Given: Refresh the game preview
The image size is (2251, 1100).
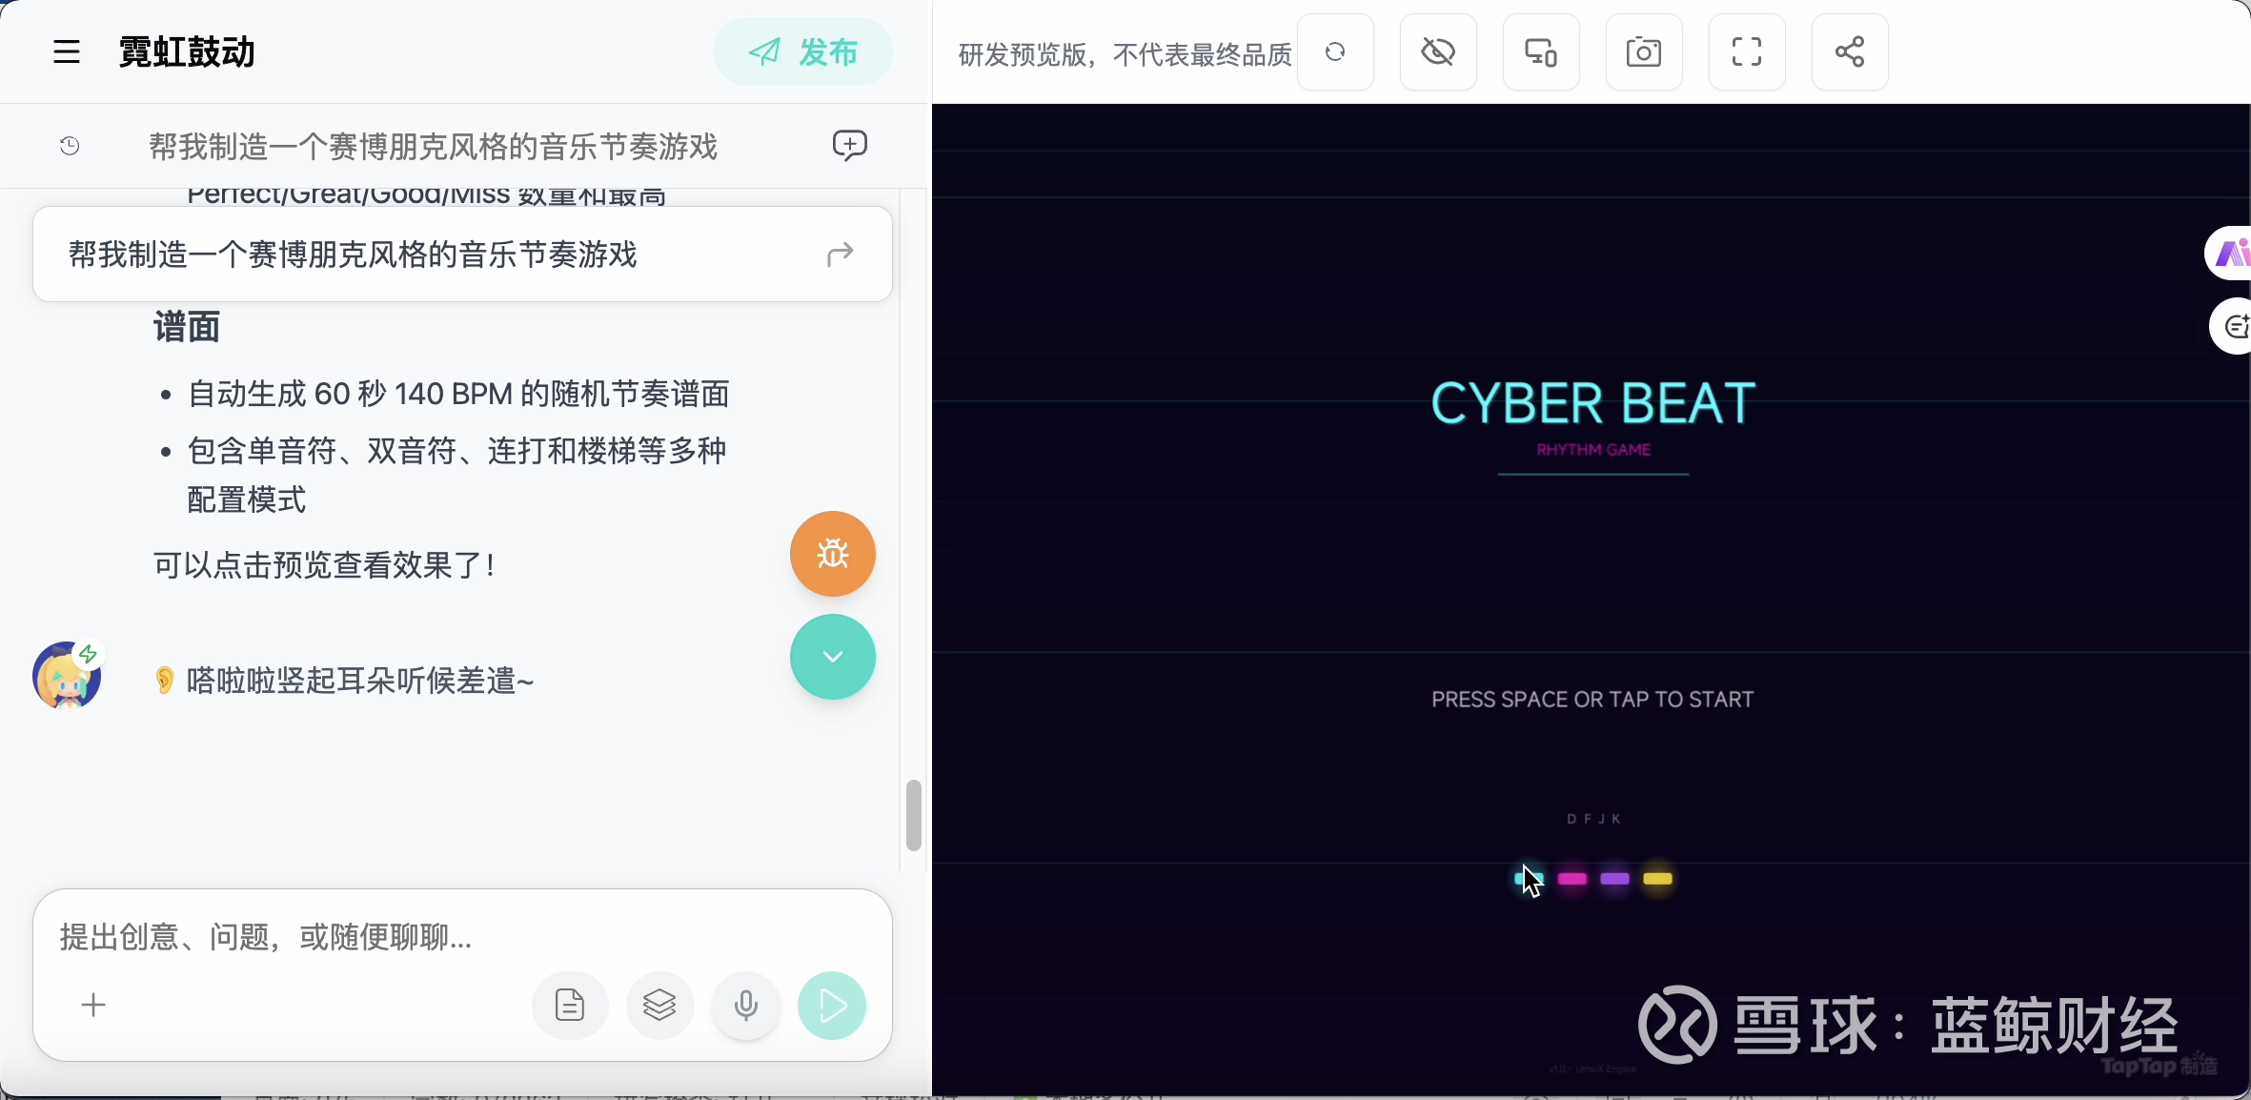Looking at the screenshot, I should (1335, 51).
